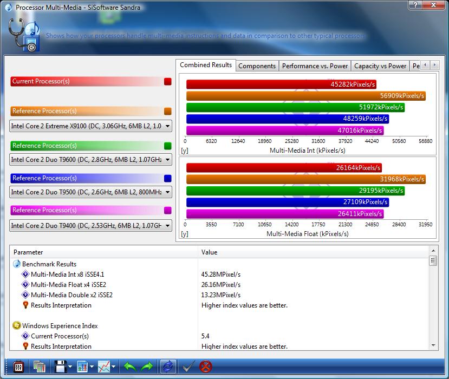449x379 pixels.
Task: Click the title bar application icon
Action: [x=8, y=8]
